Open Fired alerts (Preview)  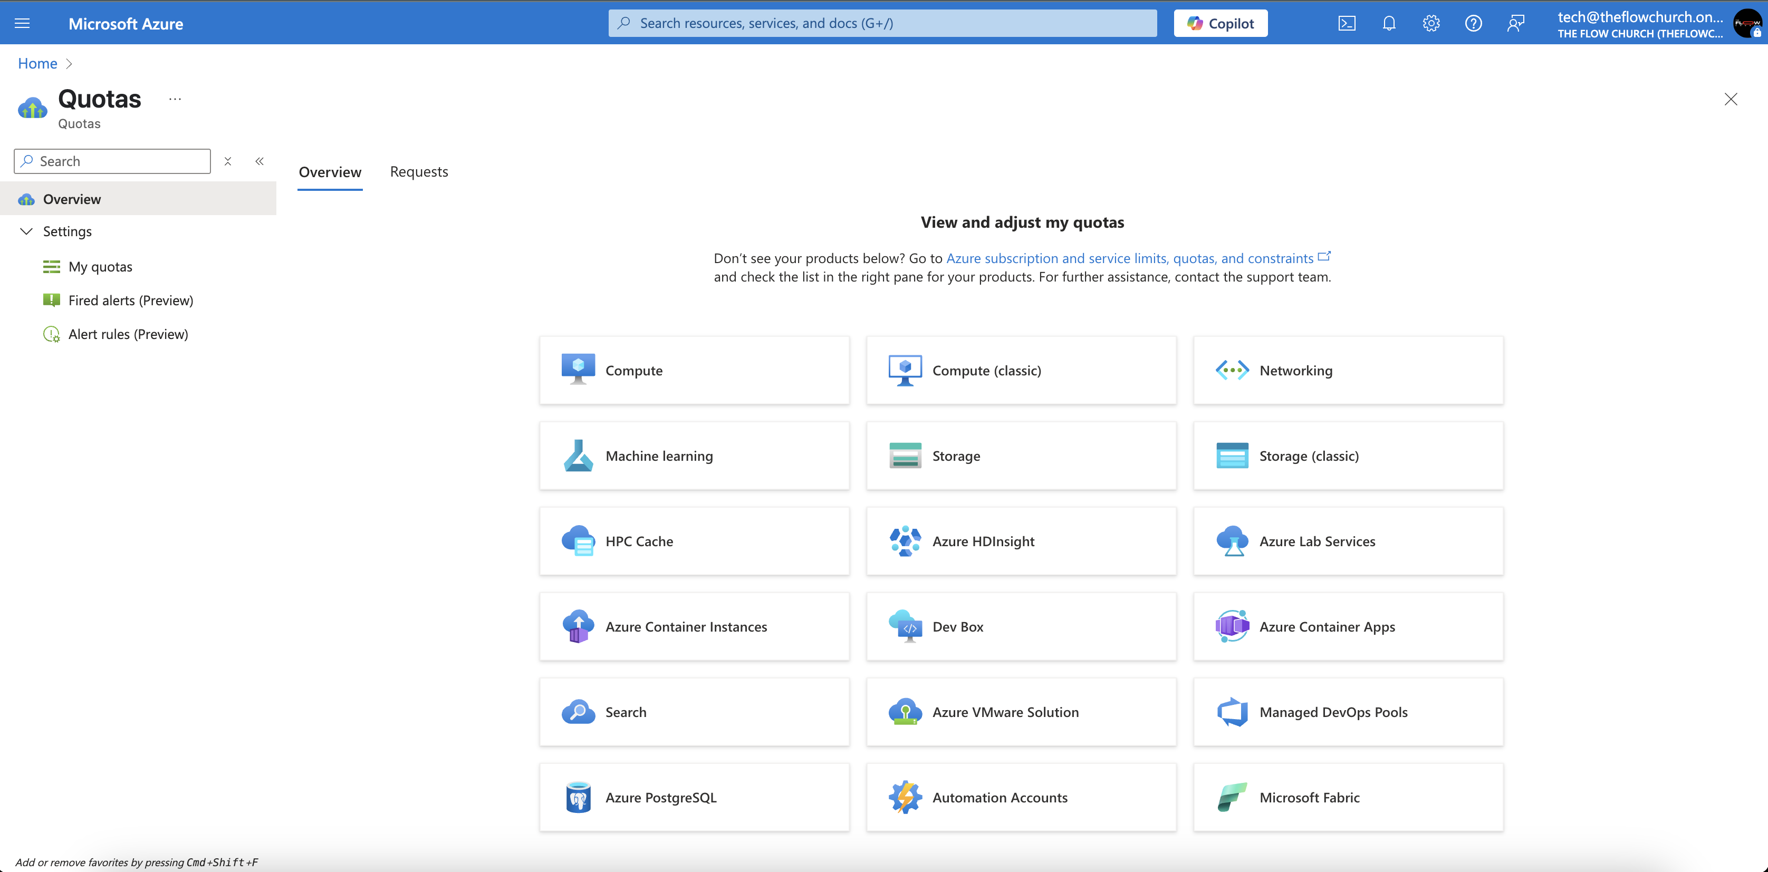tap(130, 300)
